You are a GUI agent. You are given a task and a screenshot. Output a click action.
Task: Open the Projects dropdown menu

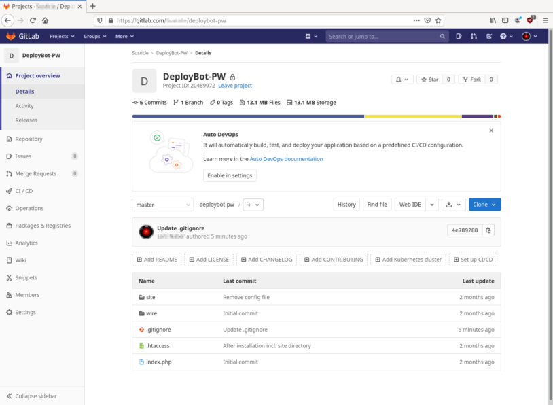click(62, 36)
